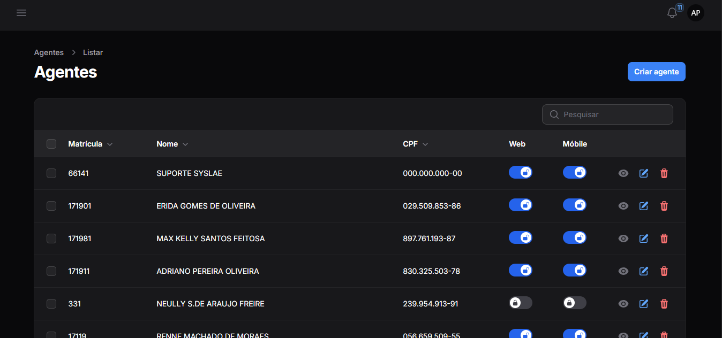Go to Agentes breadcrumb link

49,52
